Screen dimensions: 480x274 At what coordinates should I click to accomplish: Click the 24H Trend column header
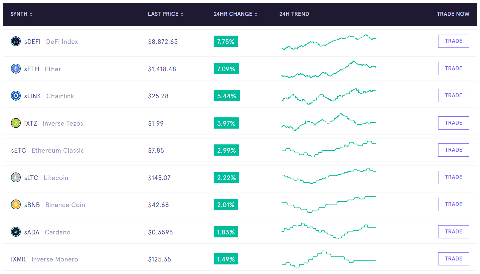click(294, 14)
